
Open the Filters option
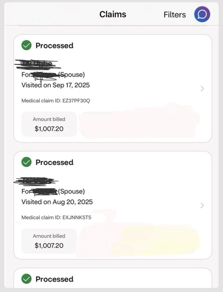(174, 15)
